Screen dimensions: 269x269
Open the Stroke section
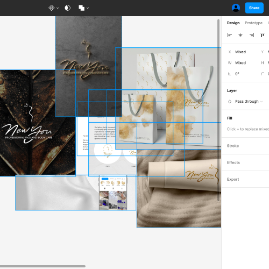(x=233, y=146)
